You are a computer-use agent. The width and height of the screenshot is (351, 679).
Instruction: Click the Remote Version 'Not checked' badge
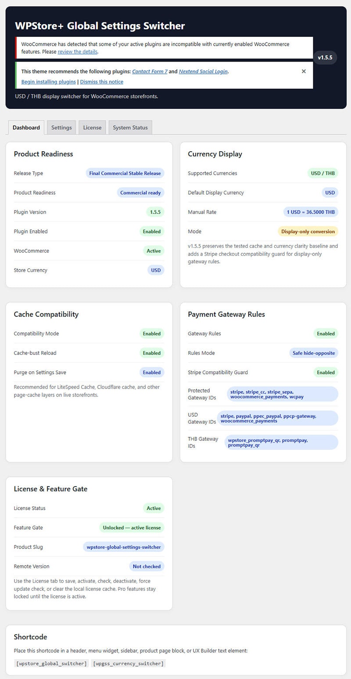(x=147, y=566)
